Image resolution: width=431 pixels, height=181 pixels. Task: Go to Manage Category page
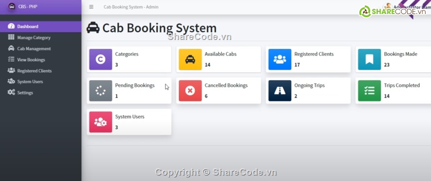(41, 38)
